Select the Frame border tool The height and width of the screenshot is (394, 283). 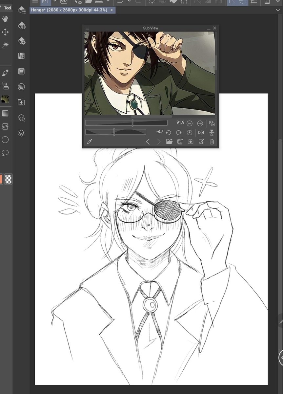(x=5, y=126)
